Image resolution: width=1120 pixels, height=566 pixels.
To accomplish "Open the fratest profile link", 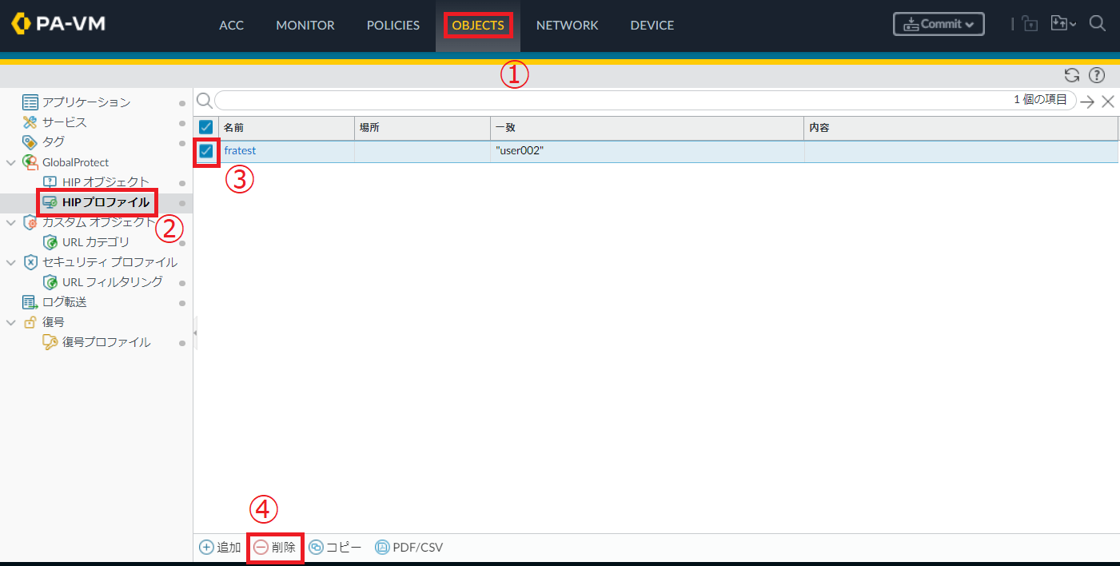I will click(240, 150).
